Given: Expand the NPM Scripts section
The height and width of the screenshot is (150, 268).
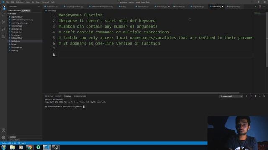Looking at the screenshot, I should click(14, 140).
